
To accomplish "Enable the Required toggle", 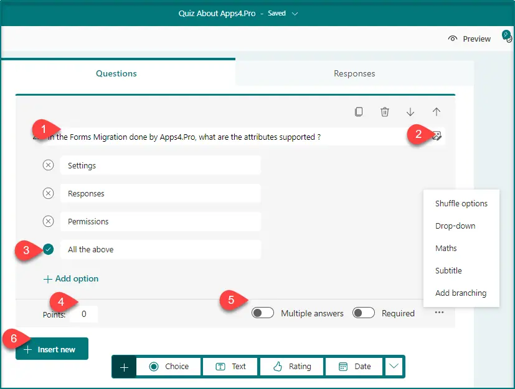I will pyautogui.click(x=364, y=313).
